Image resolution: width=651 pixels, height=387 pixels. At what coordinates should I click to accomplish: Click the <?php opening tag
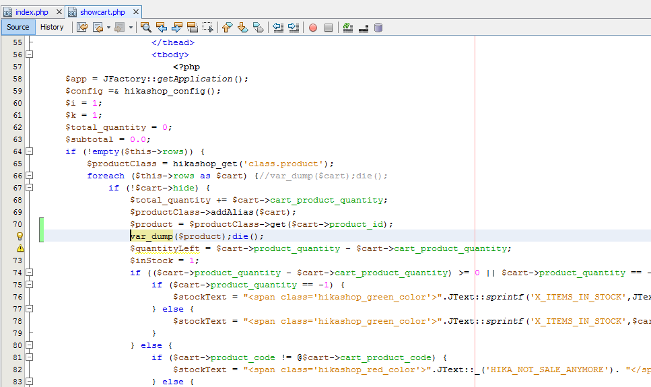186,67
